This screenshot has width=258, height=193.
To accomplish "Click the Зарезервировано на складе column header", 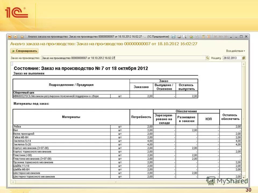I will click(164, 119).
